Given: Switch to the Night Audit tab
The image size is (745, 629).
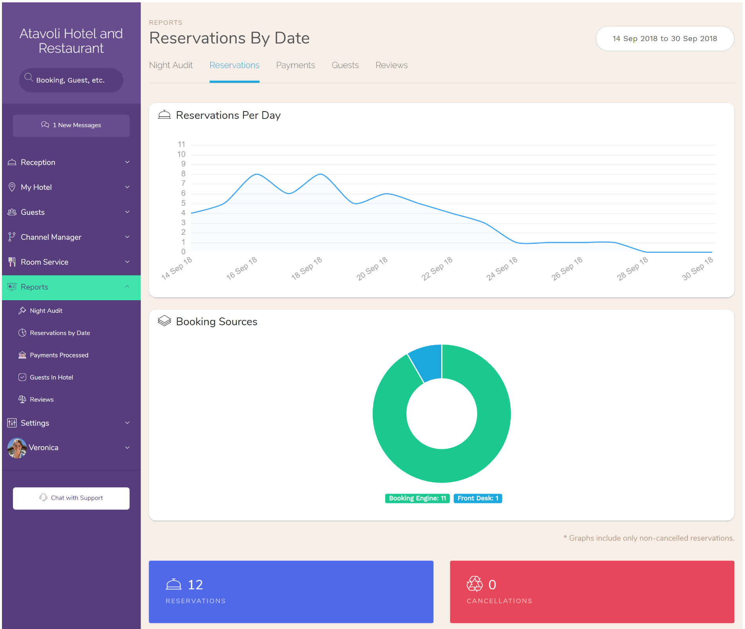Looking at the screenshot, I should pyautogui.click(x=171, y=65).
